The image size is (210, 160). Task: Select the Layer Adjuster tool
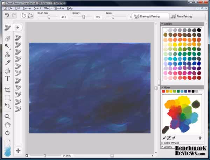[7, 106]
